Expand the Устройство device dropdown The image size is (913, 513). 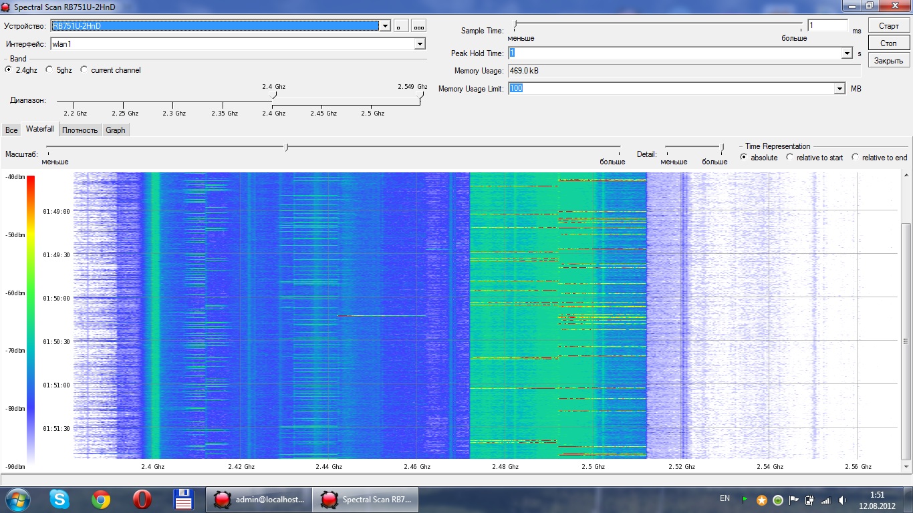(384, 26)
